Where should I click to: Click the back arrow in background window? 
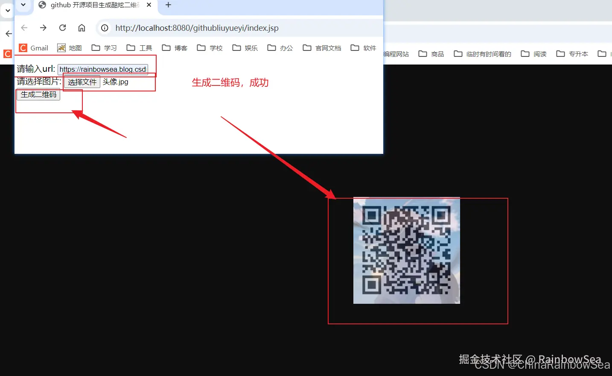(9, 33)
